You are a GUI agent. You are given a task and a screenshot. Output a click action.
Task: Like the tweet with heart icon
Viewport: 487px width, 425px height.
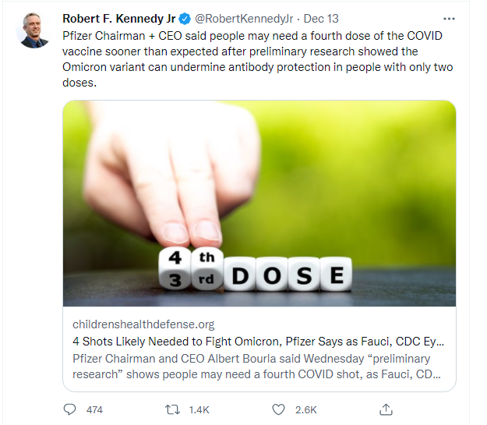[x=278, y=409]
